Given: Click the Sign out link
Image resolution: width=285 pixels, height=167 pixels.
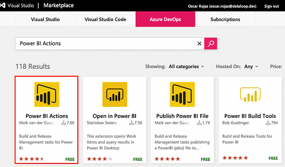Looking at the screenshot, I should (272, 6).
